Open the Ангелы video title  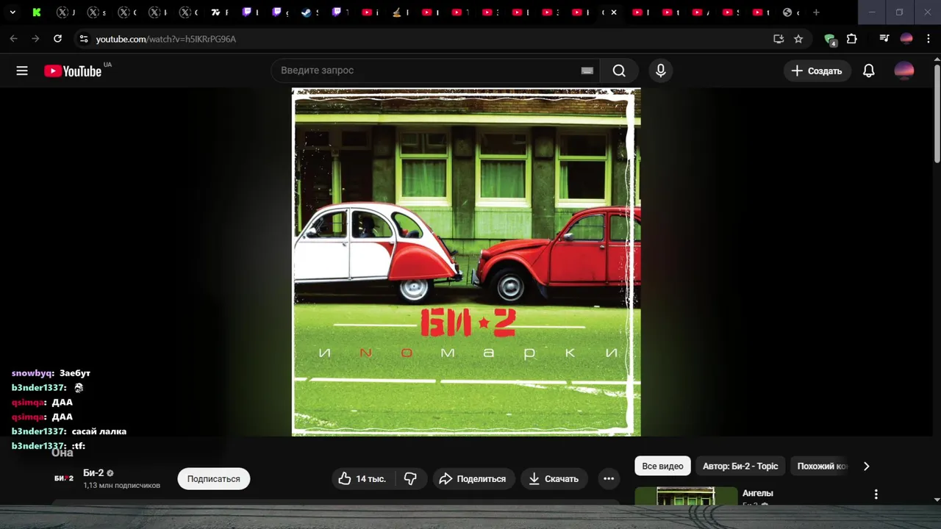pyautogui.click(x=758, y=493)
